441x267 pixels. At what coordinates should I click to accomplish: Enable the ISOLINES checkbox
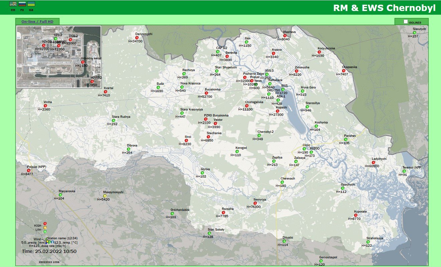(406, 22)
